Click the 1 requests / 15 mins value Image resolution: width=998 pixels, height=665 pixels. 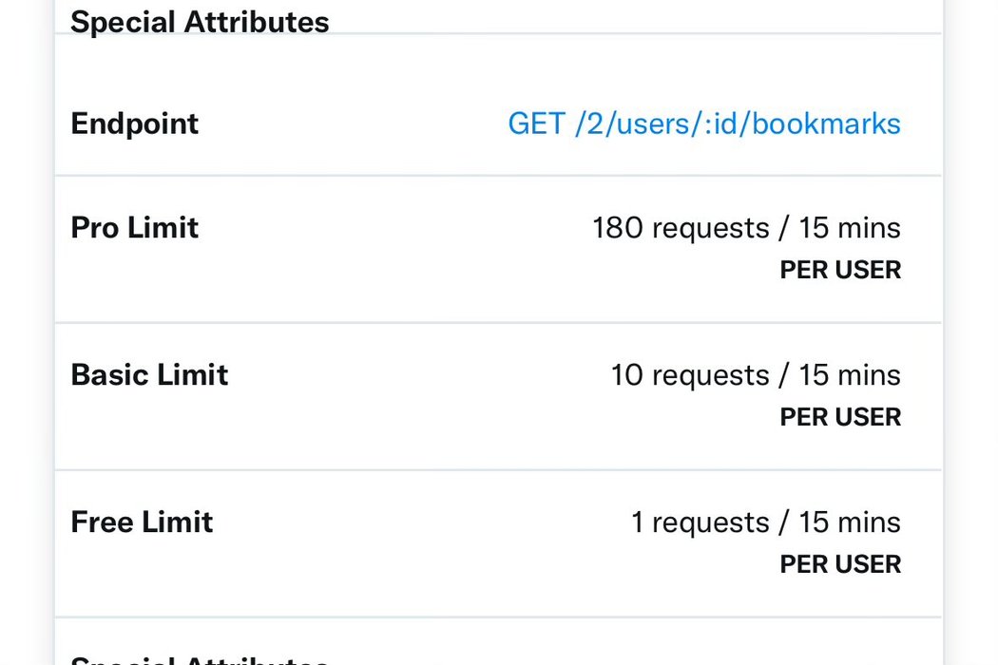tap(766, 522)
